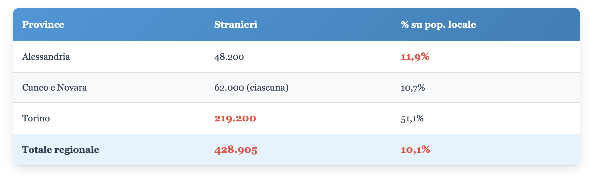Click the 10,1% regional percentage
The height and width of the screenshot is (183, 593).
coord(415,150)
